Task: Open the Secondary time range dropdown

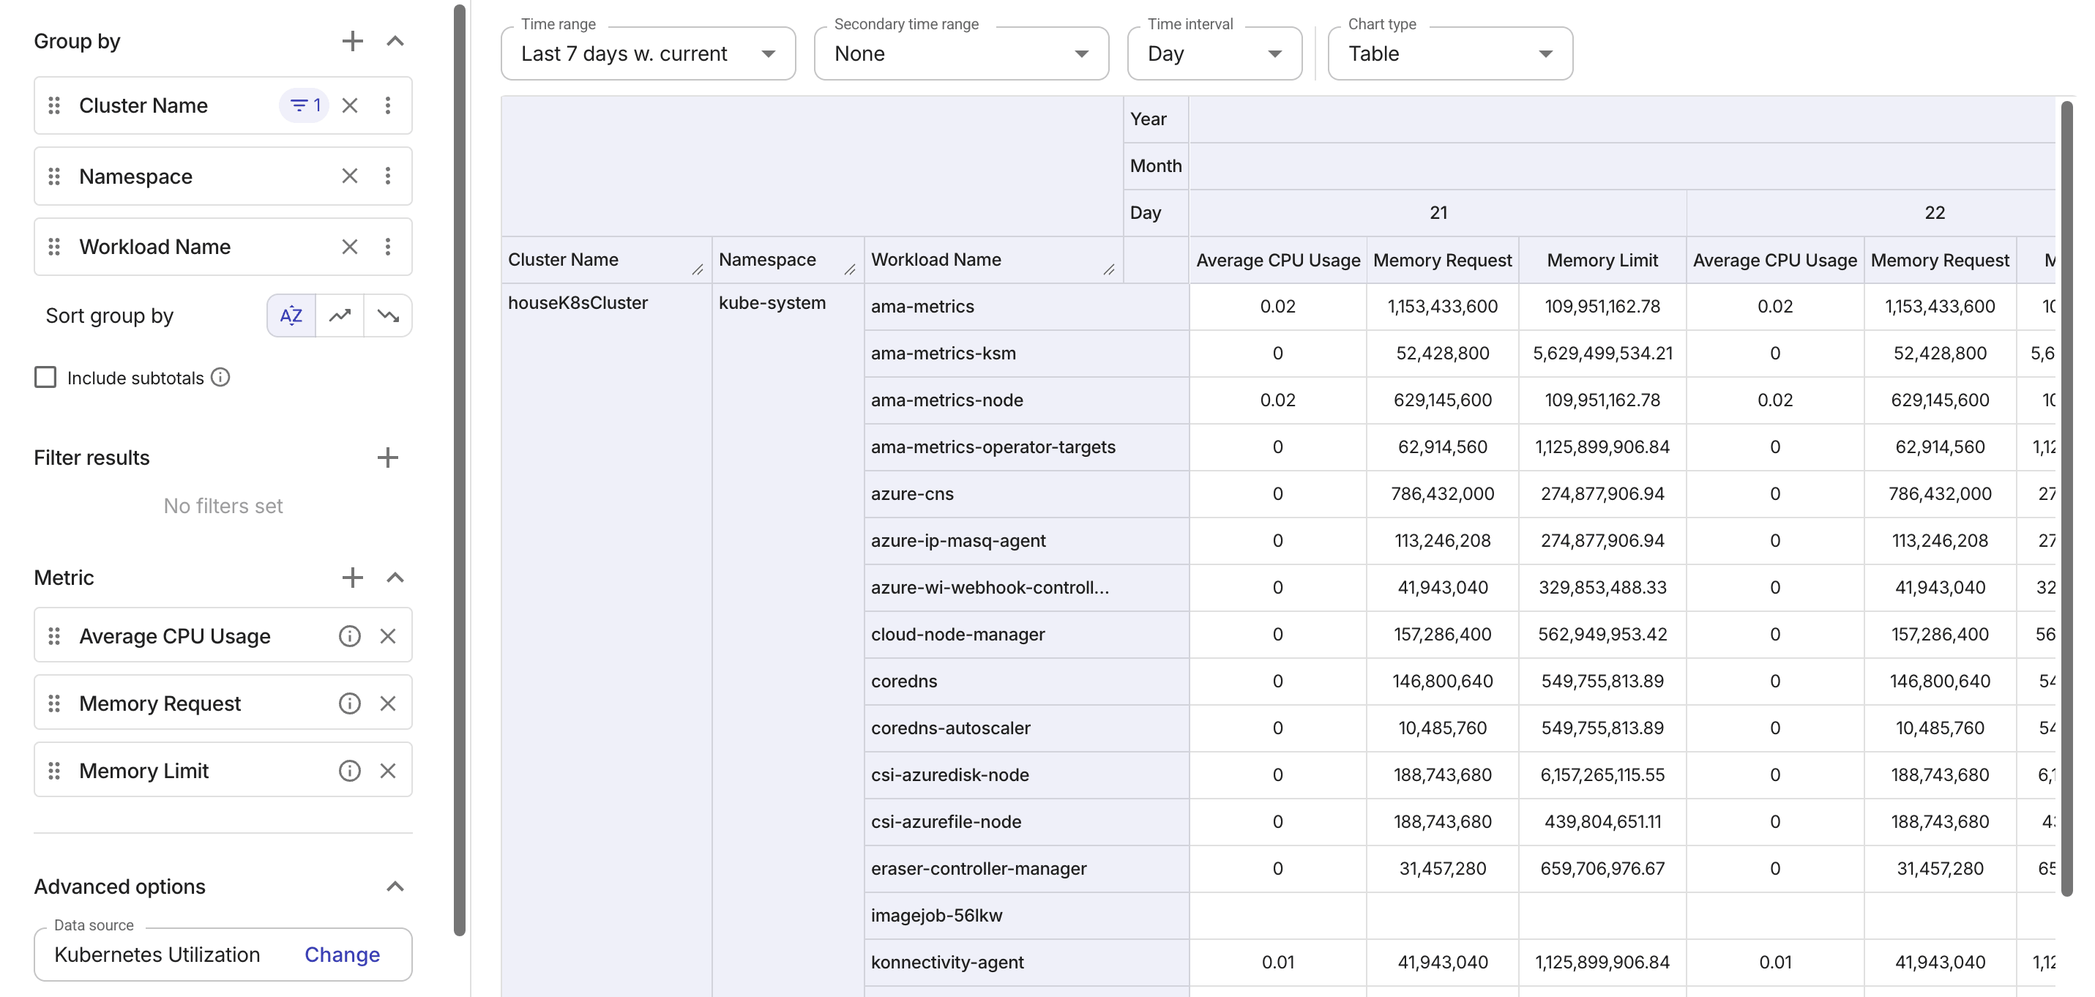Action: point(961,53)
